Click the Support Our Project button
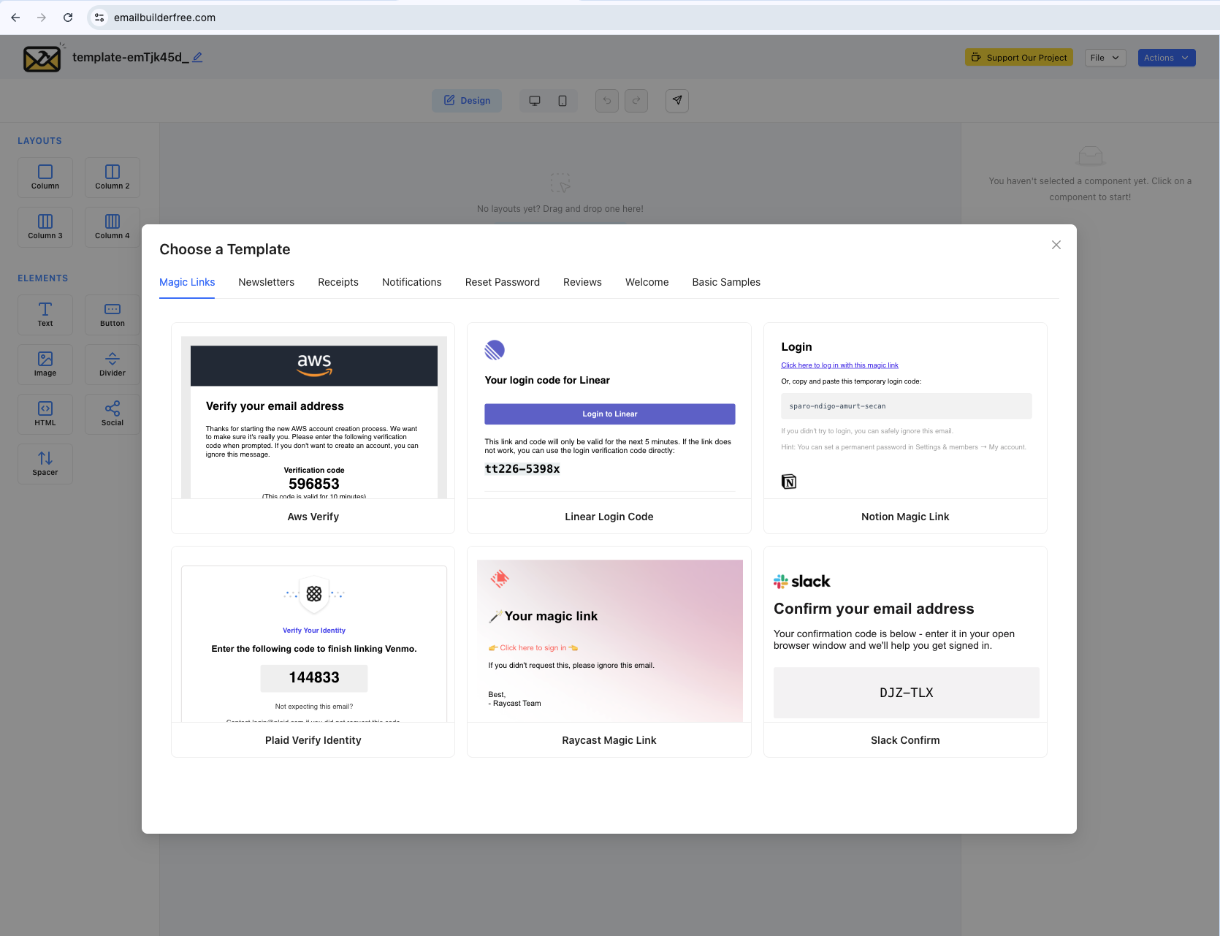1220x936 pixels. click(1018, 57)
